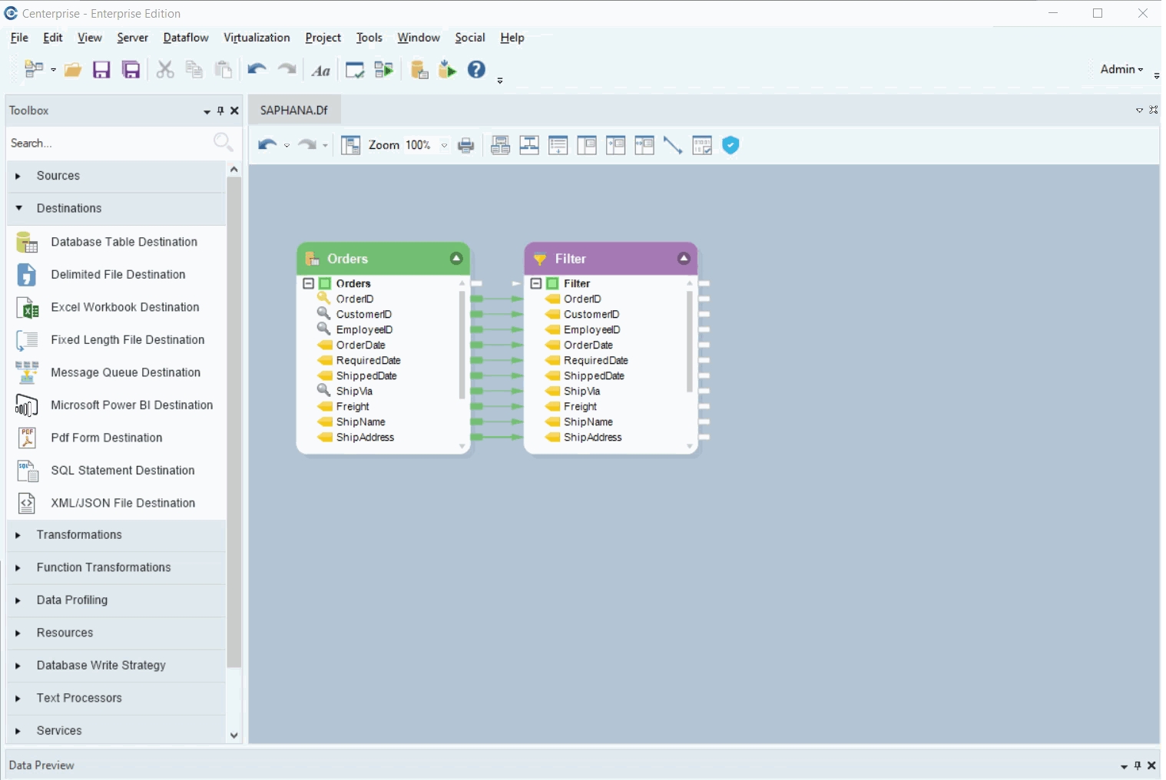The width and height of the screenshot is (1166, 780).
Task: Click the Toolbox search field
Action: pos(108,144)
